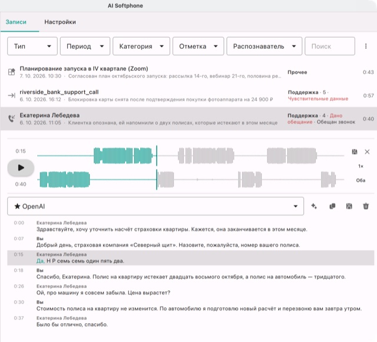
Task: Click the Чувствительные данные label
Action: point(318,98)
